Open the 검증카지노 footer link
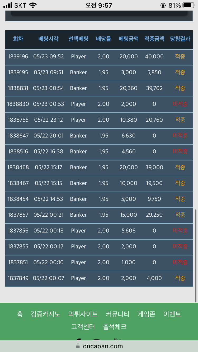This screenshot has width=198, height=352. click(45, 314)
